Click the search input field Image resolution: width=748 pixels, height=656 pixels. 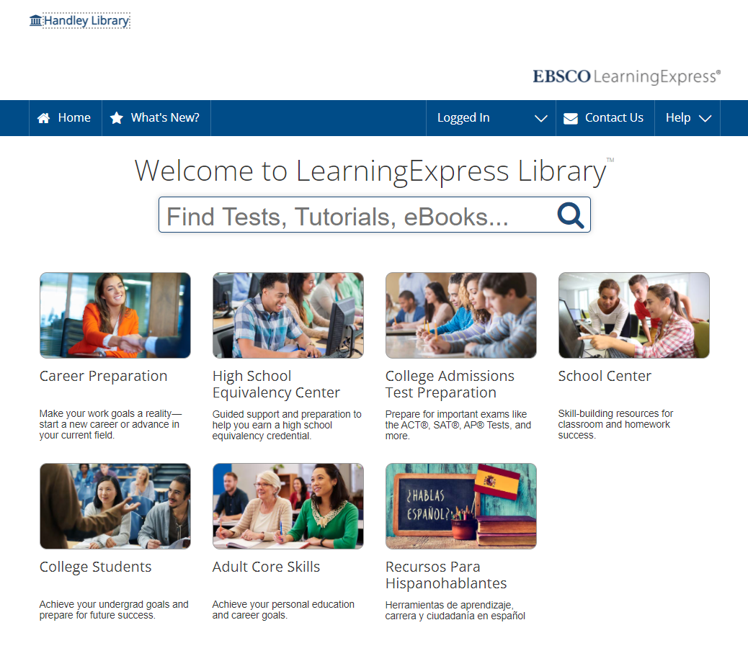tap(346, 215)
